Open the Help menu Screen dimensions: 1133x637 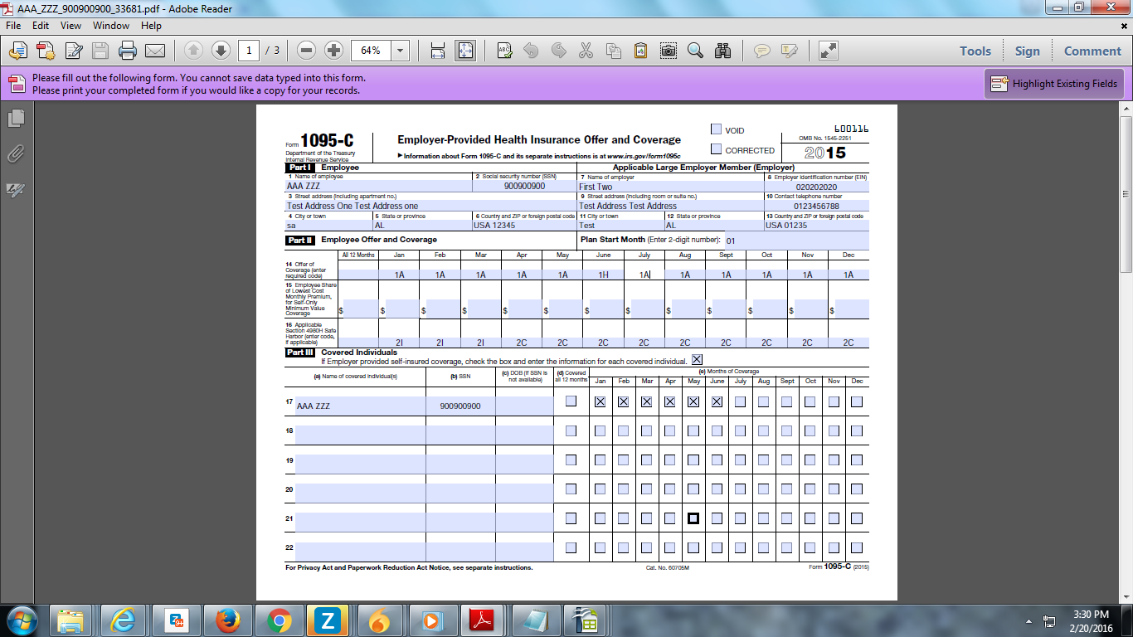pyautogui.click(x=151, y=26)
